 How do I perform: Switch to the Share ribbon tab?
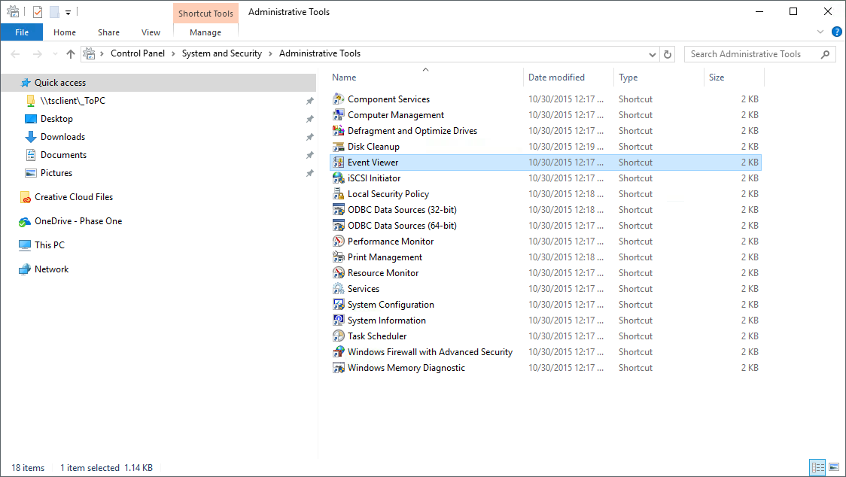pos(108,32)
